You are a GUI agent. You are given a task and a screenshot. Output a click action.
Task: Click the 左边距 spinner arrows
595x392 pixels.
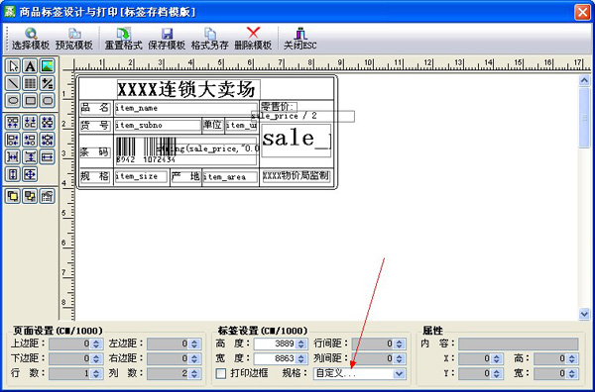[194, 343]
